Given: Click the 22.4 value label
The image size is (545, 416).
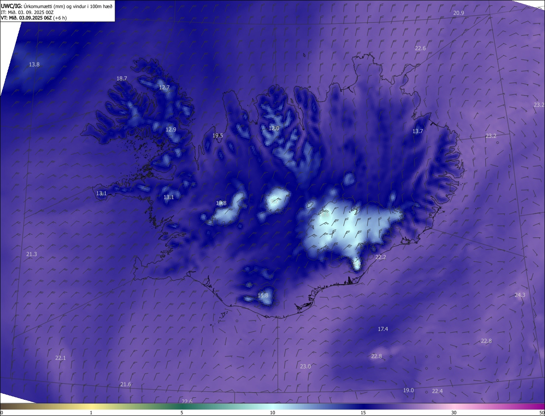Looking at the screenshot, I should pos(437,391).
